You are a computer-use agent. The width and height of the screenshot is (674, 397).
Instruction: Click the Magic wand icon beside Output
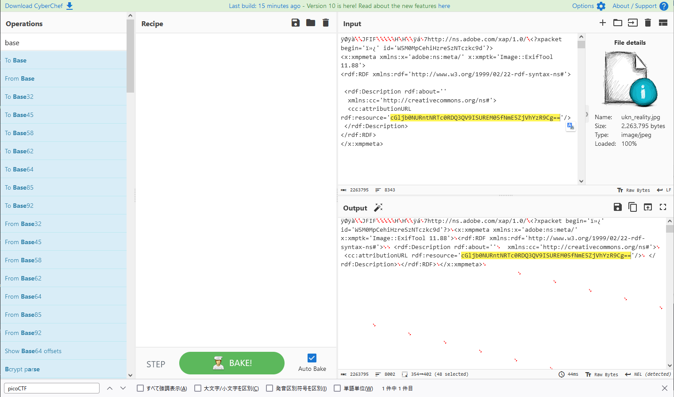coord(378,207)
